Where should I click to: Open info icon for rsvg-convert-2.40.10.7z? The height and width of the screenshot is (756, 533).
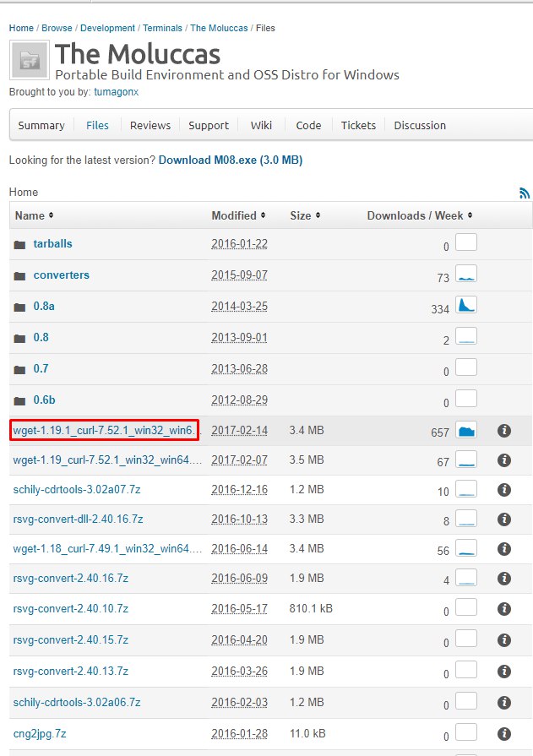(x=504, y=609)
